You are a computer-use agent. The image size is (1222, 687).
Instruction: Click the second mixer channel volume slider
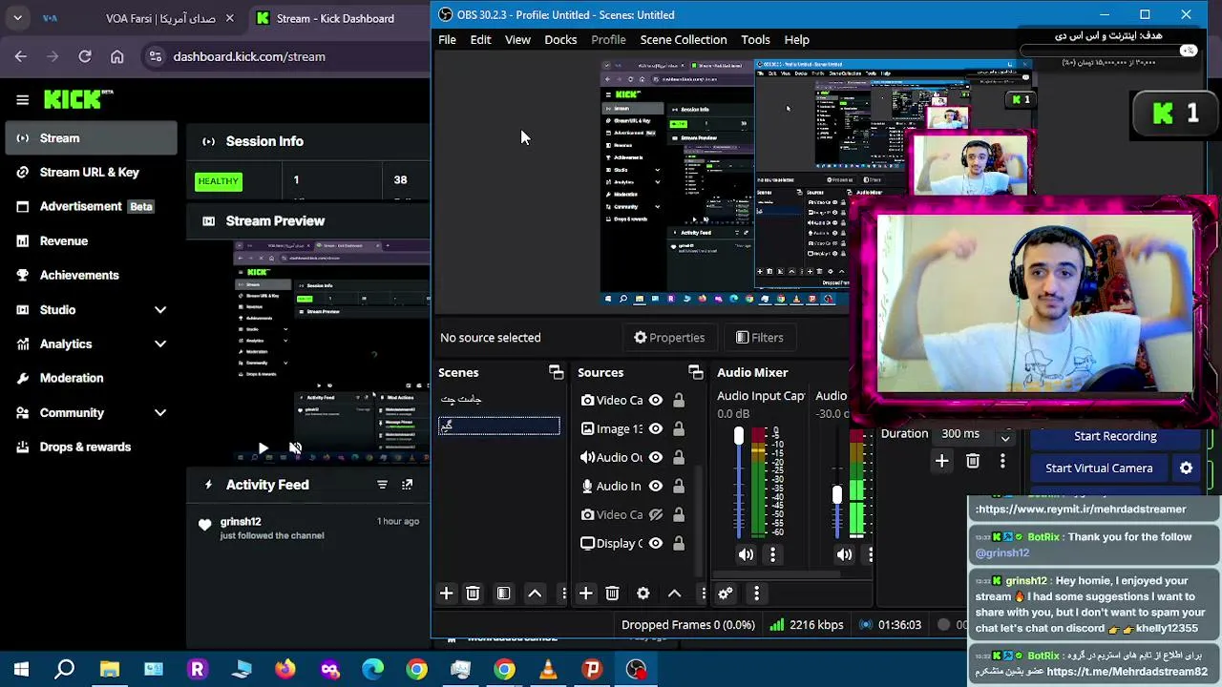[837, 494]
